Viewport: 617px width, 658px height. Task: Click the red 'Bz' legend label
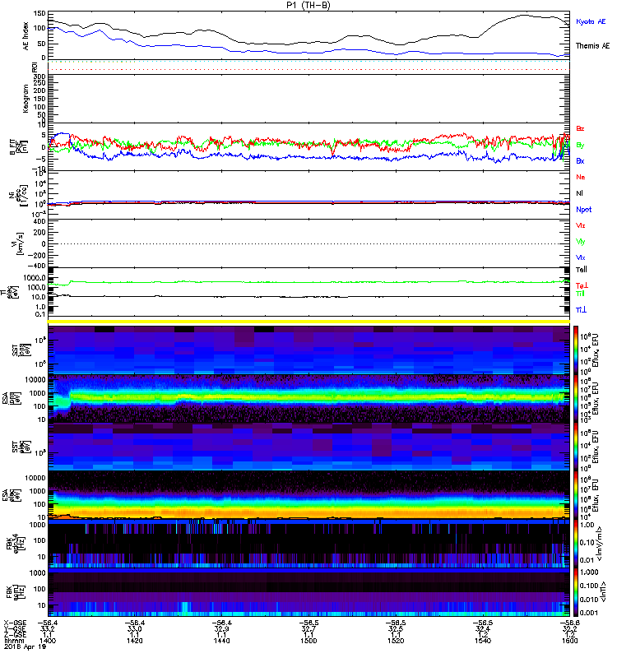coord(580,128)
